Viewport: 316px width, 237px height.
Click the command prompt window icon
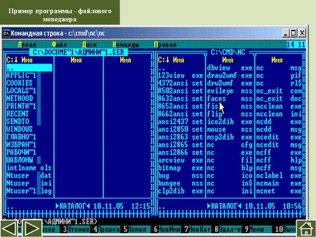click(x=7, y=33)
